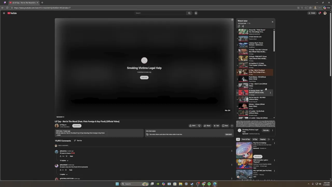This screenshot has height=187, width=332.
Task: Start voice search with the microphone
Action: [196, 13]
